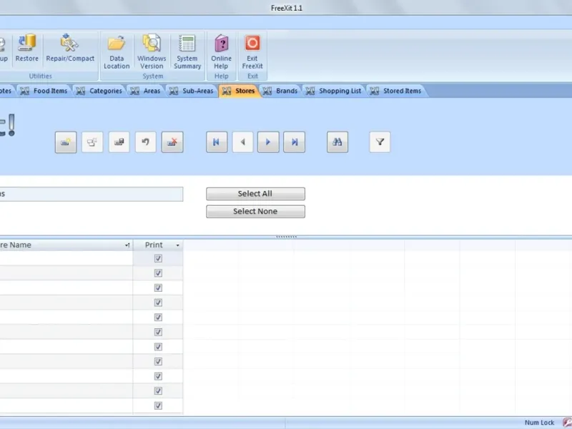Open the System Summary
The image size is (572, 429).
click(187, 51)
